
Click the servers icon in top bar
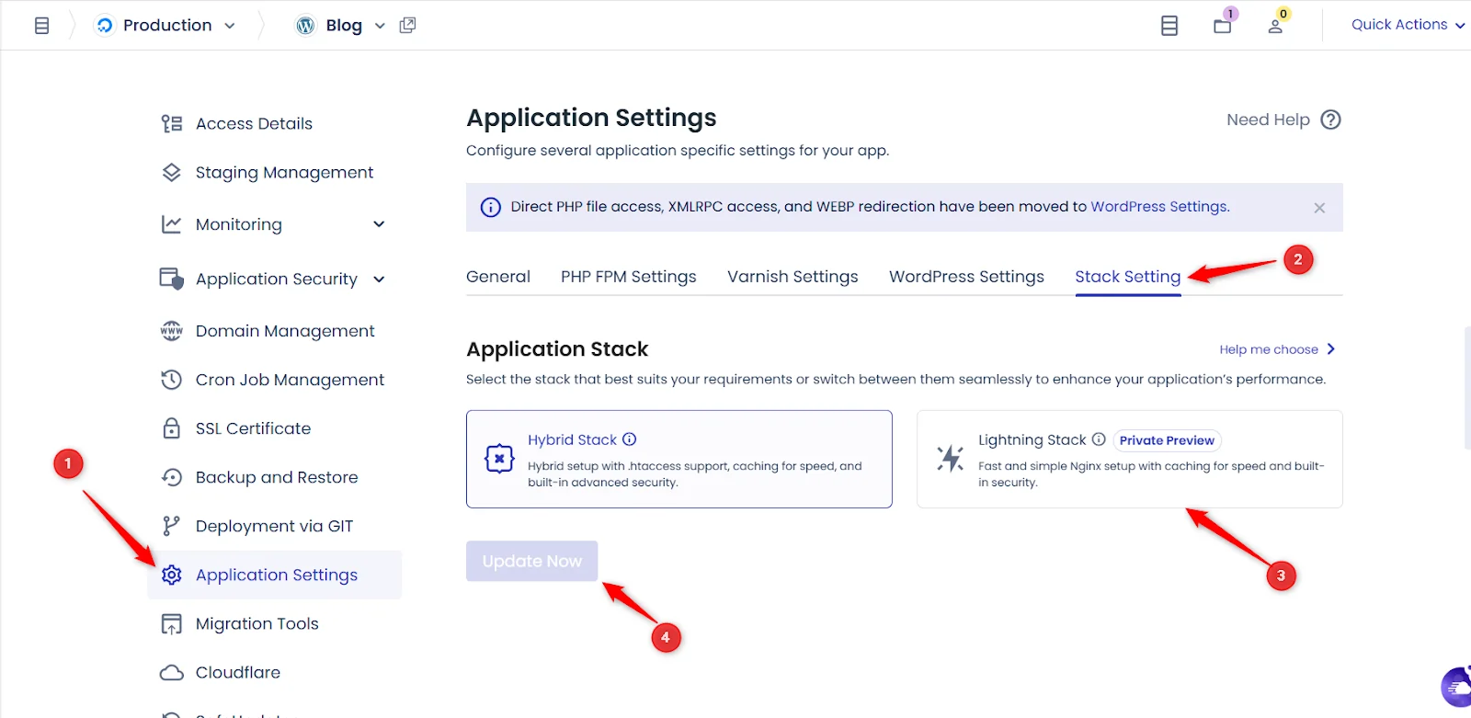tap(1169, 26)
